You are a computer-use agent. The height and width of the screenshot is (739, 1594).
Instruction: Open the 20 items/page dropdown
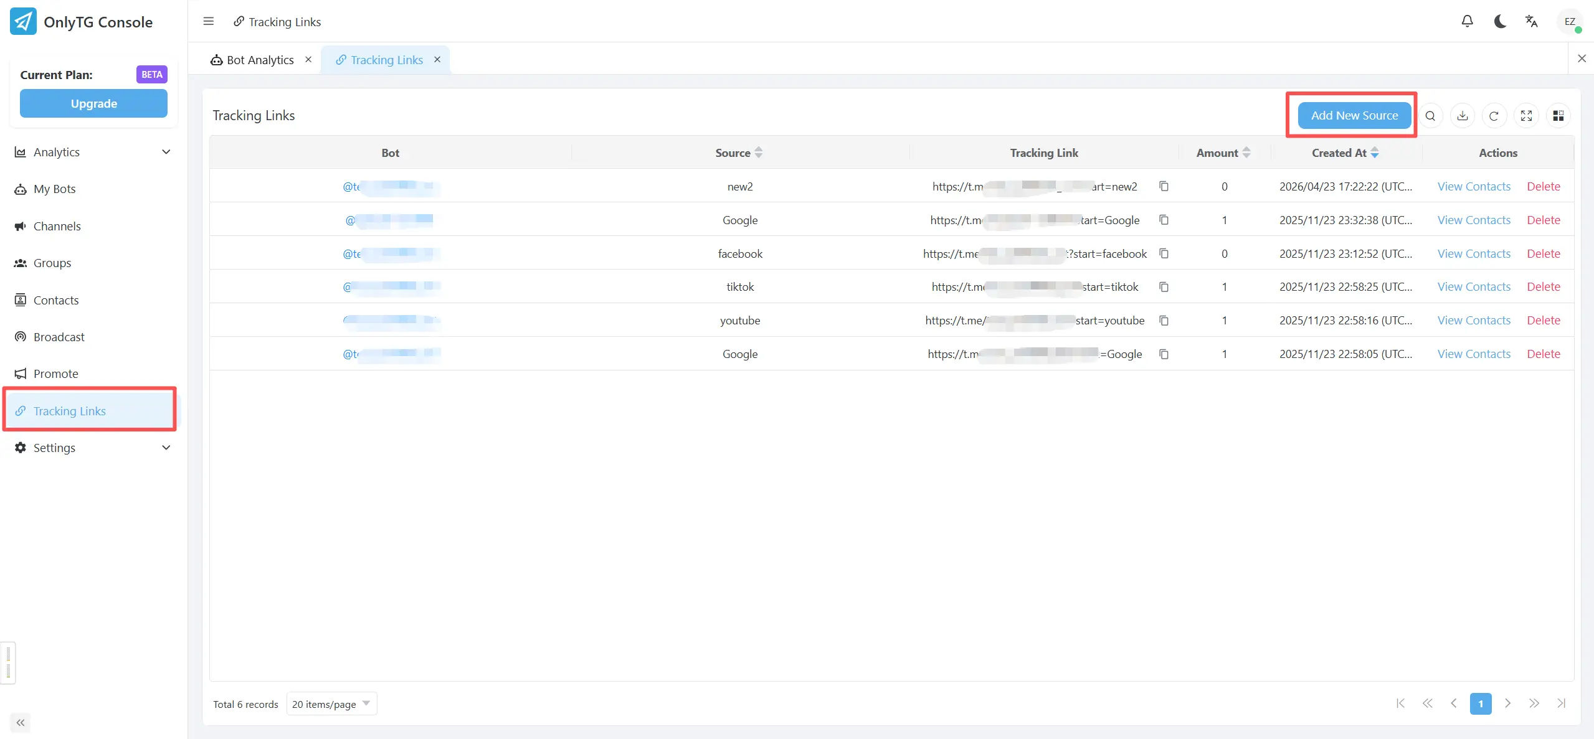(331, 704)
